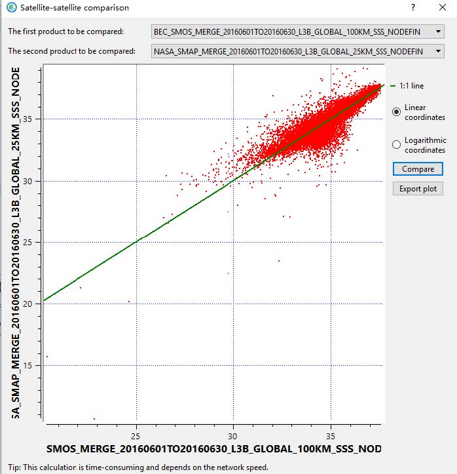Click the y-axis title SA_SMAP_MERGE
This screenshot has width=457, height=474.
point(16,243)
